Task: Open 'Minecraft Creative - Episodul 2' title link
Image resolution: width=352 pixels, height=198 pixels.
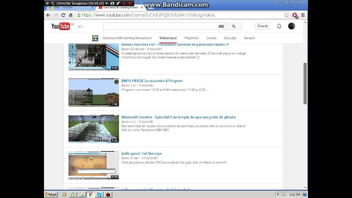Action: [178, 117]
